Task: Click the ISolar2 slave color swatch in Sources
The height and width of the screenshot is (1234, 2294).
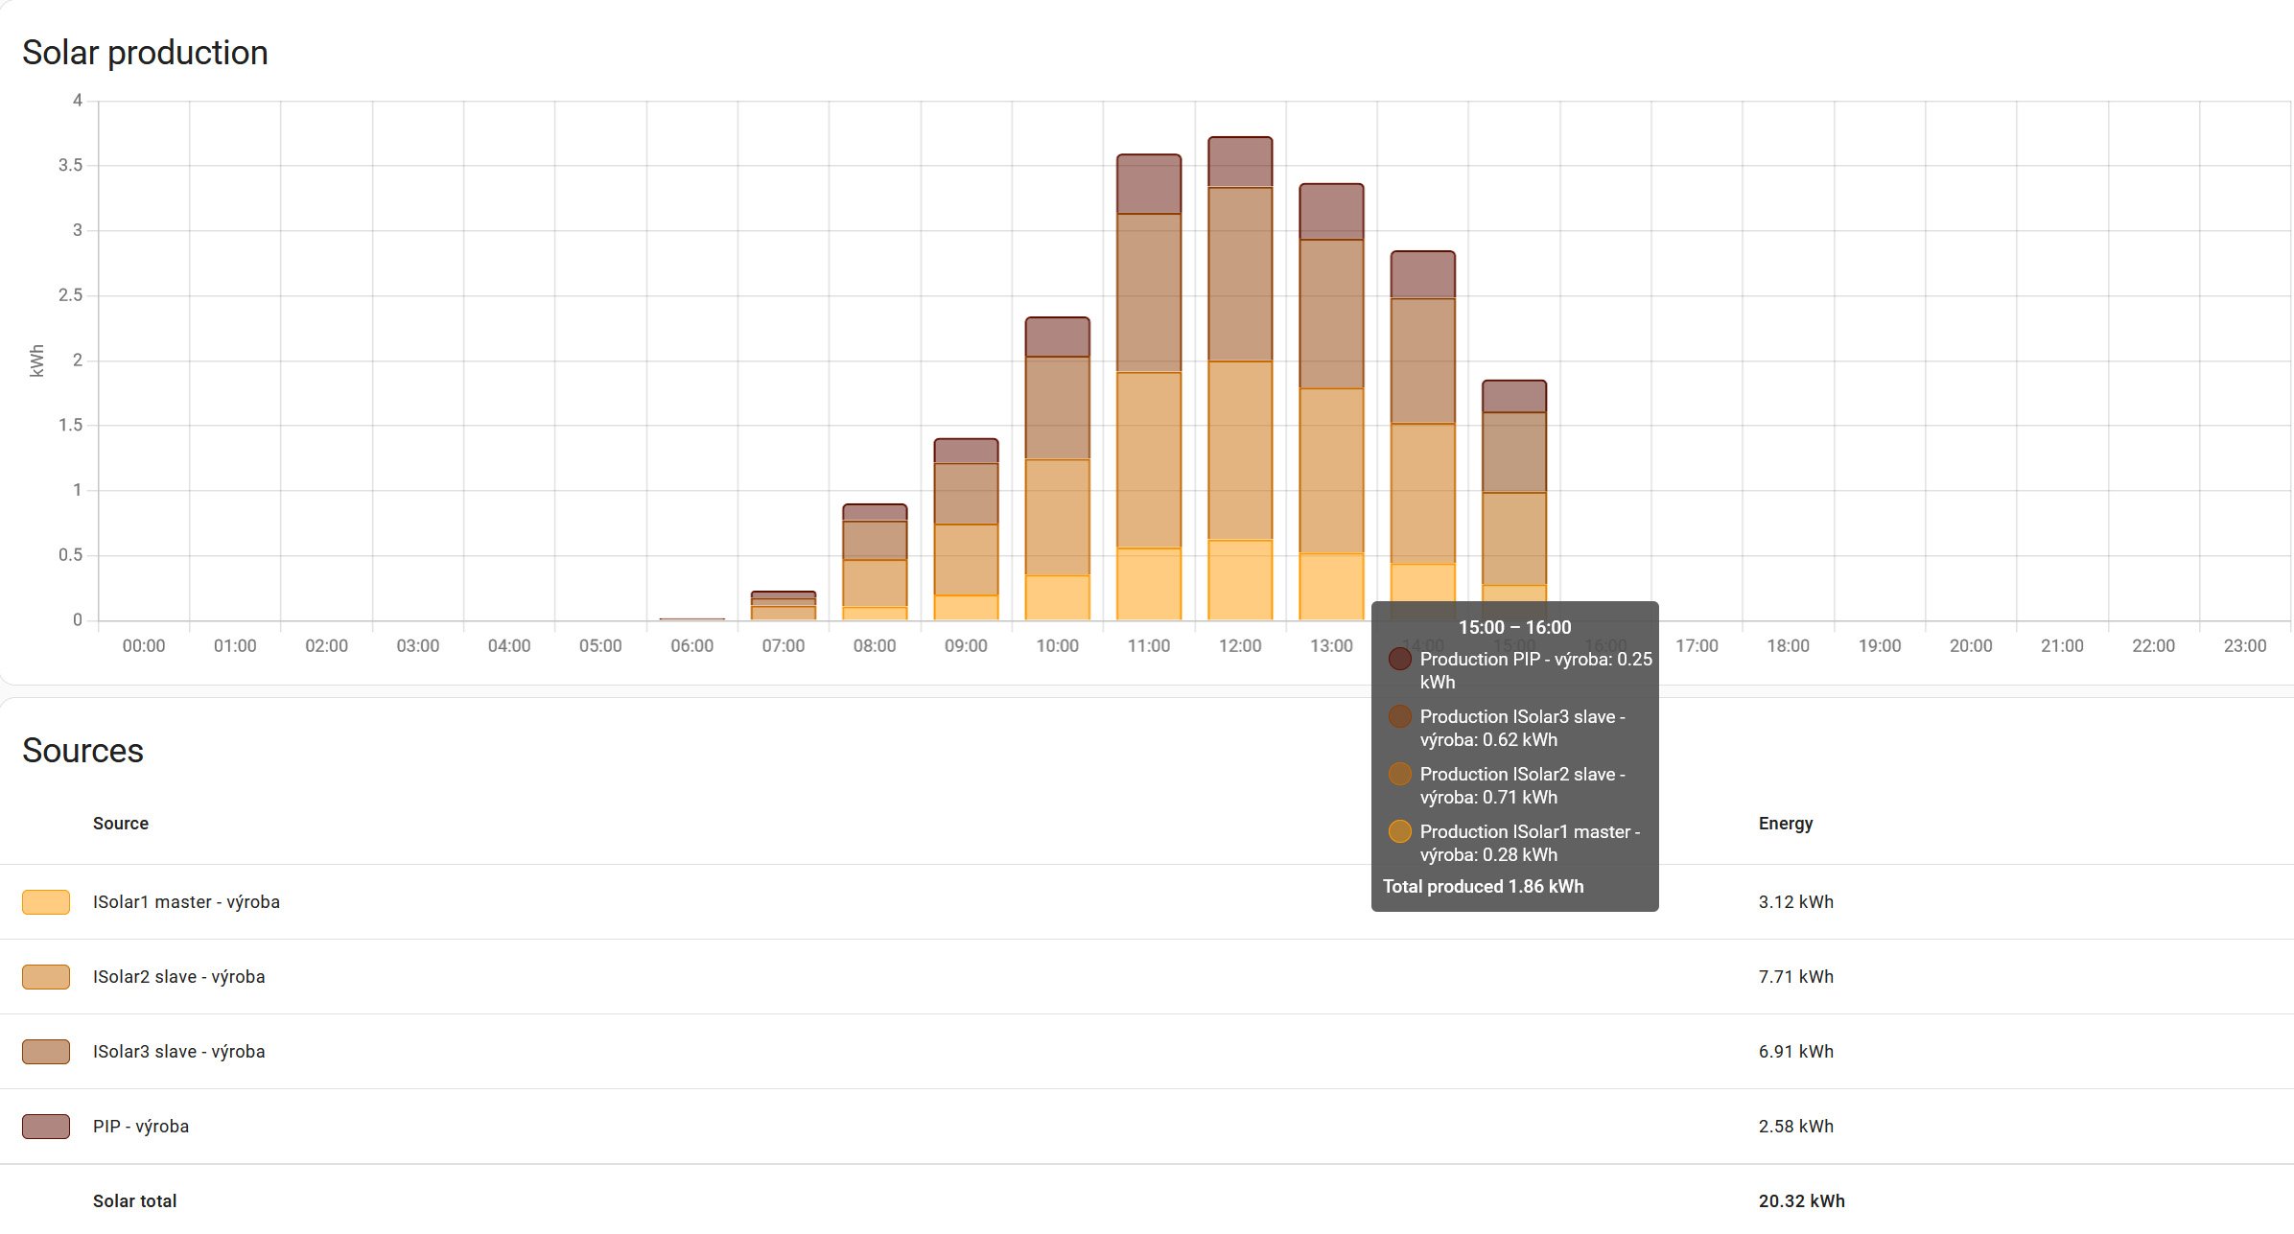Action: pyautogui.click(x=46, y=977)
